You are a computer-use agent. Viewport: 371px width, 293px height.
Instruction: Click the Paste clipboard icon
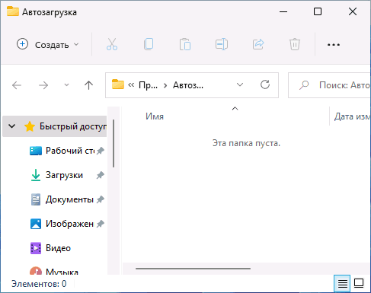pos(185,44)
